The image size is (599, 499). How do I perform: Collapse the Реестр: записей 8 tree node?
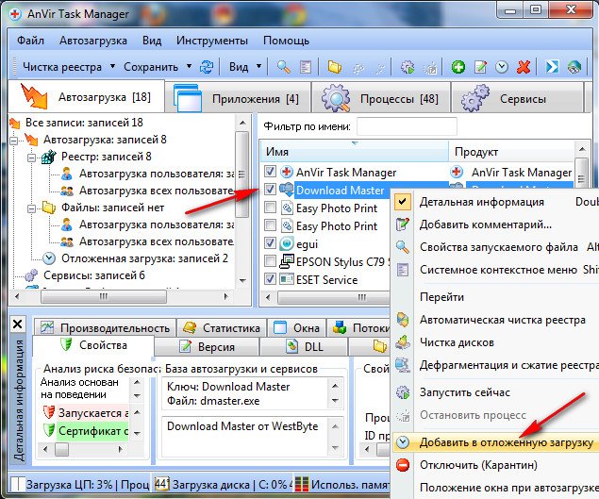(30, 158)
